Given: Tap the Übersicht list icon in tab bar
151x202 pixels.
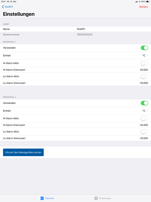Looking at the screenshot, I should 42,198.
